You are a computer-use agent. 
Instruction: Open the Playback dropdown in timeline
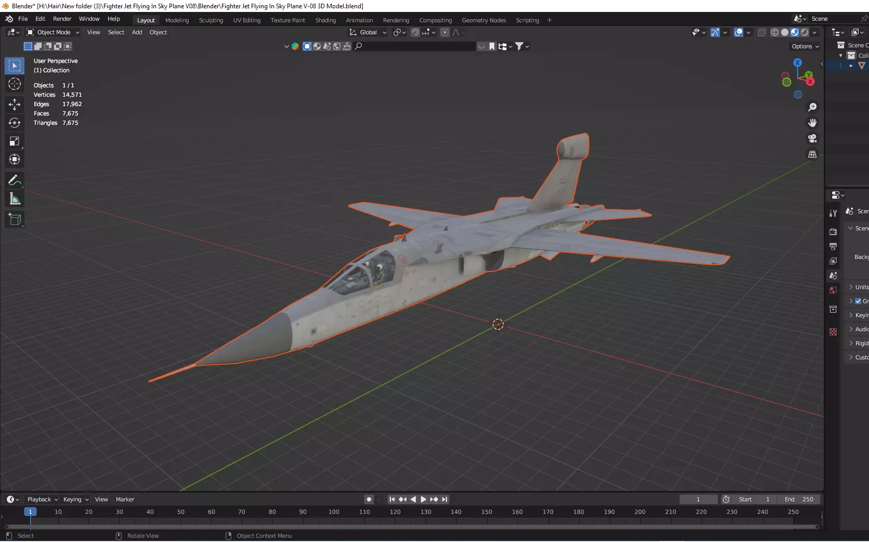[x=42, y=499]
